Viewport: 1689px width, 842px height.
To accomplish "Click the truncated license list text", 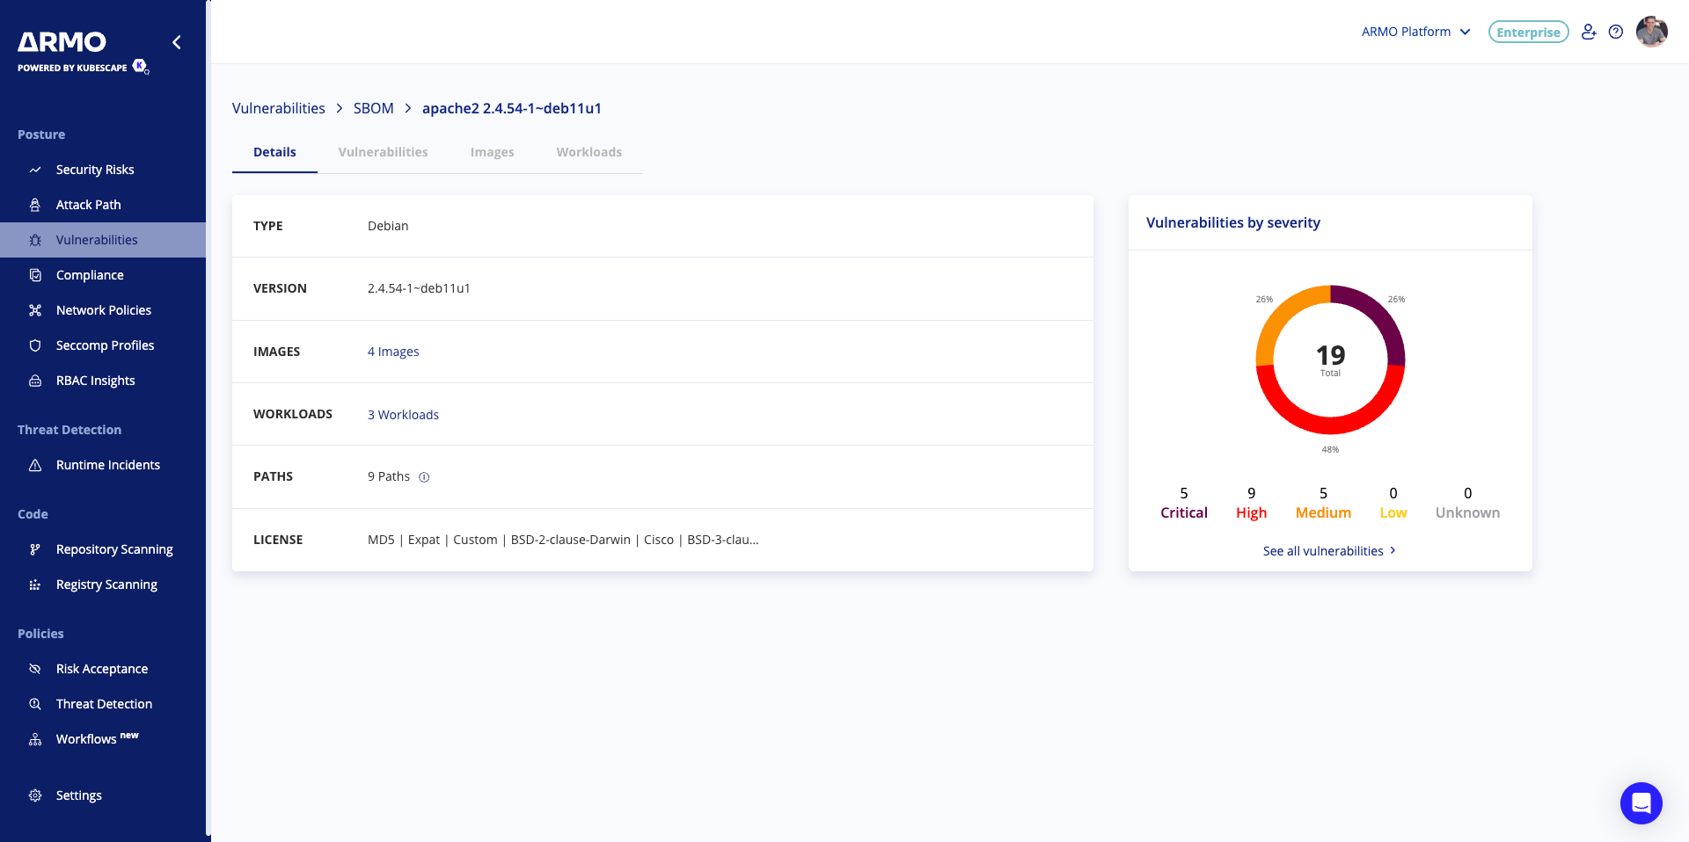I will pyautogui.click(x=563, y=540).
